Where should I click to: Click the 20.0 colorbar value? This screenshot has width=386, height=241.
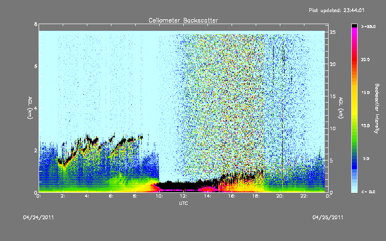point(365,59)
